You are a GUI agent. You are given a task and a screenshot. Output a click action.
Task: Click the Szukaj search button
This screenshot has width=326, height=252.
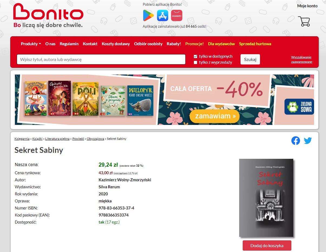pyautogui.click(x=250, y=59)
